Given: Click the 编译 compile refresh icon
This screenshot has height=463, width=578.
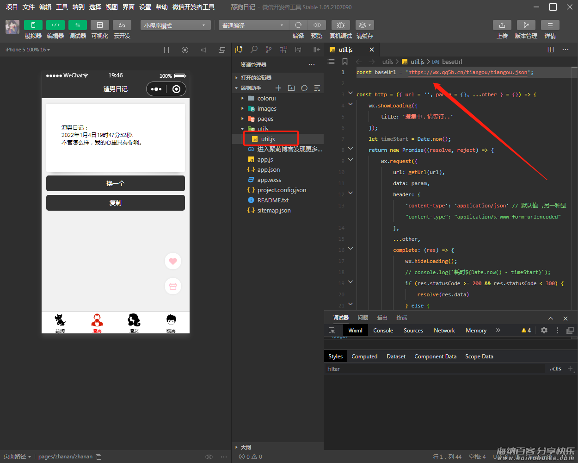Looking at the screenshot, I should pos(298,25).
